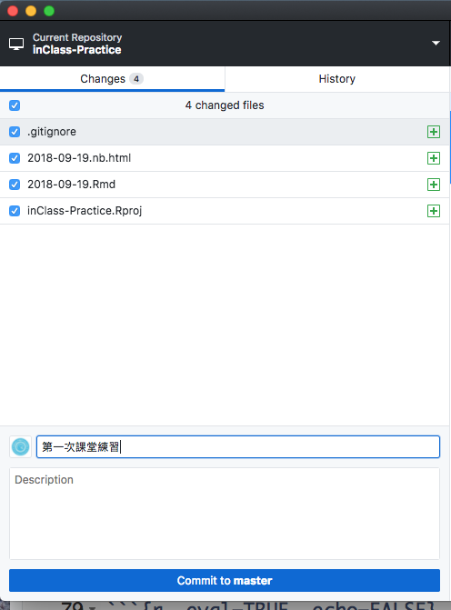
Task: Toggle the 2018-09-19.nb.html checkbox
Action: click(15, 158)
